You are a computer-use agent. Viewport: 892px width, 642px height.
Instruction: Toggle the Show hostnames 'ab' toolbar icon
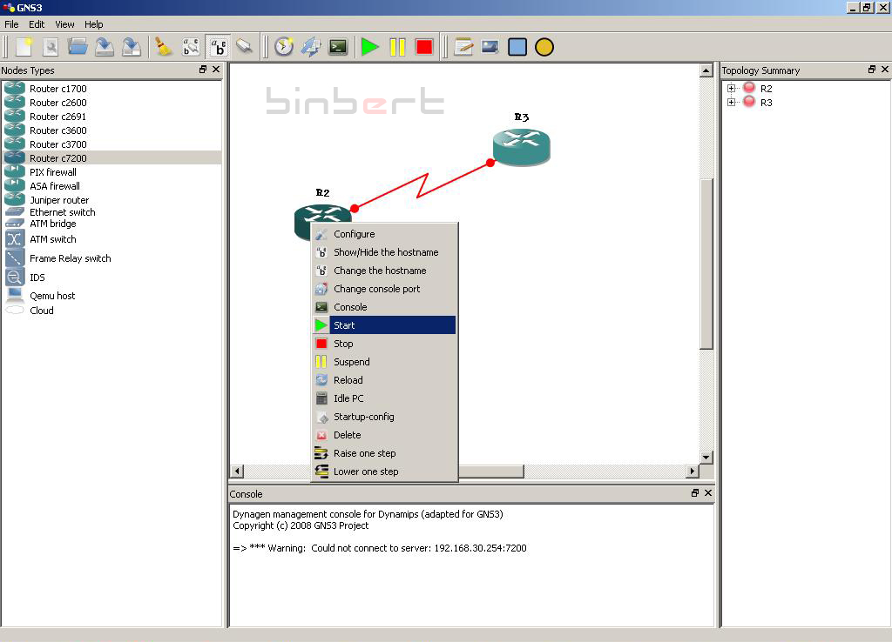click(219, 47)
